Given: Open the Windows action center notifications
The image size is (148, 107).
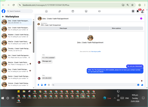Looking at the screenshot, I should (143, 98).
